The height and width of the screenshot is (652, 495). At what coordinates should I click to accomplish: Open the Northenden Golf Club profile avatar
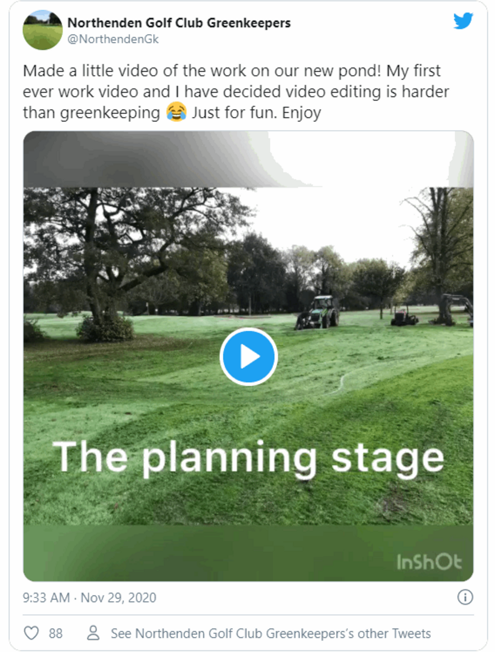coord(43,30)
